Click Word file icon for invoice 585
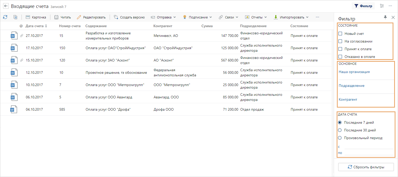This screenshot has width=398, height=177. tap(14, 110)
